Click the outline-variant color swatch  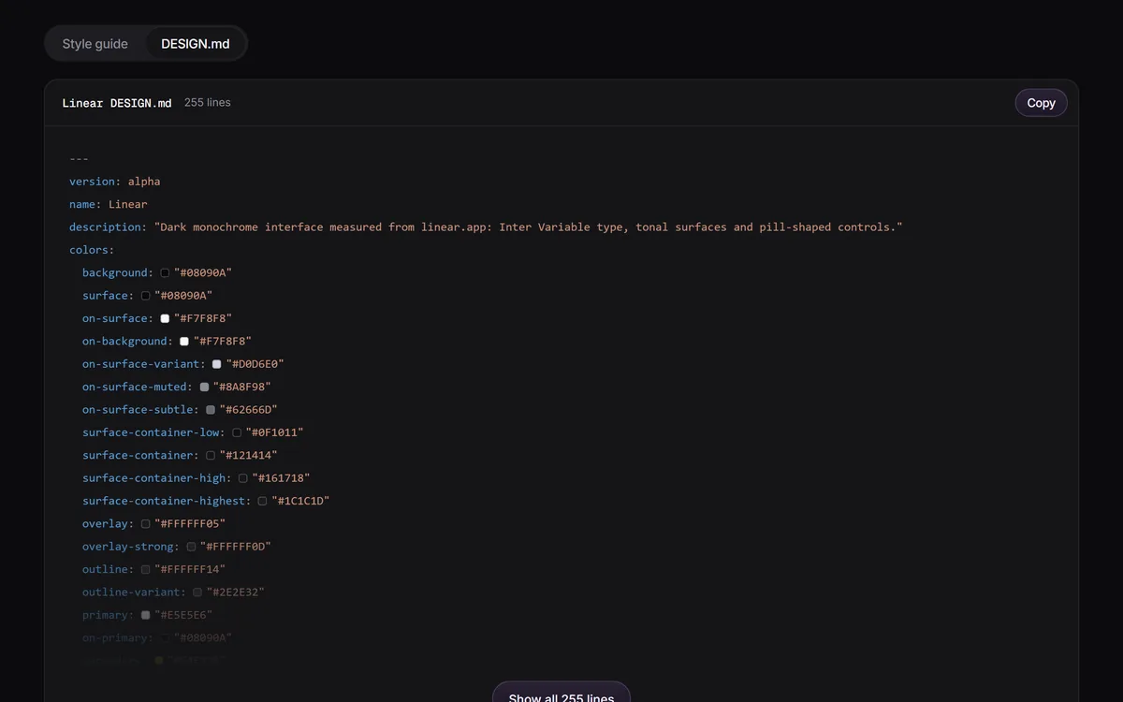pos(197,592)
